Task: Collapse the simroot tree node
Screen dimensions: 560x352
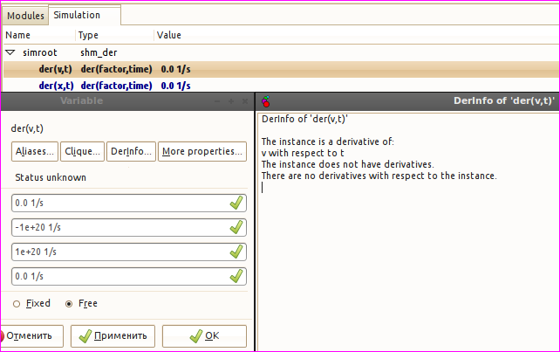Action: tap(10, 52)
